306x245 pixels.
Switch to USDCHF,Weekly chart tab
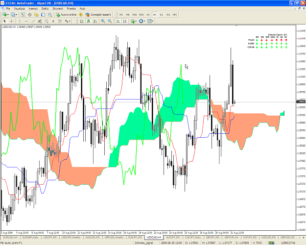(x=71, y=237)
